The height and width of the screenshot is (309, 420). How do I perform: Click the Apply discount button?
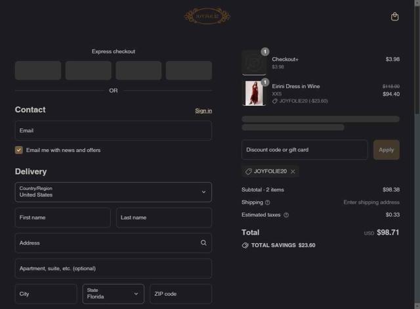[x=387, y=150]
